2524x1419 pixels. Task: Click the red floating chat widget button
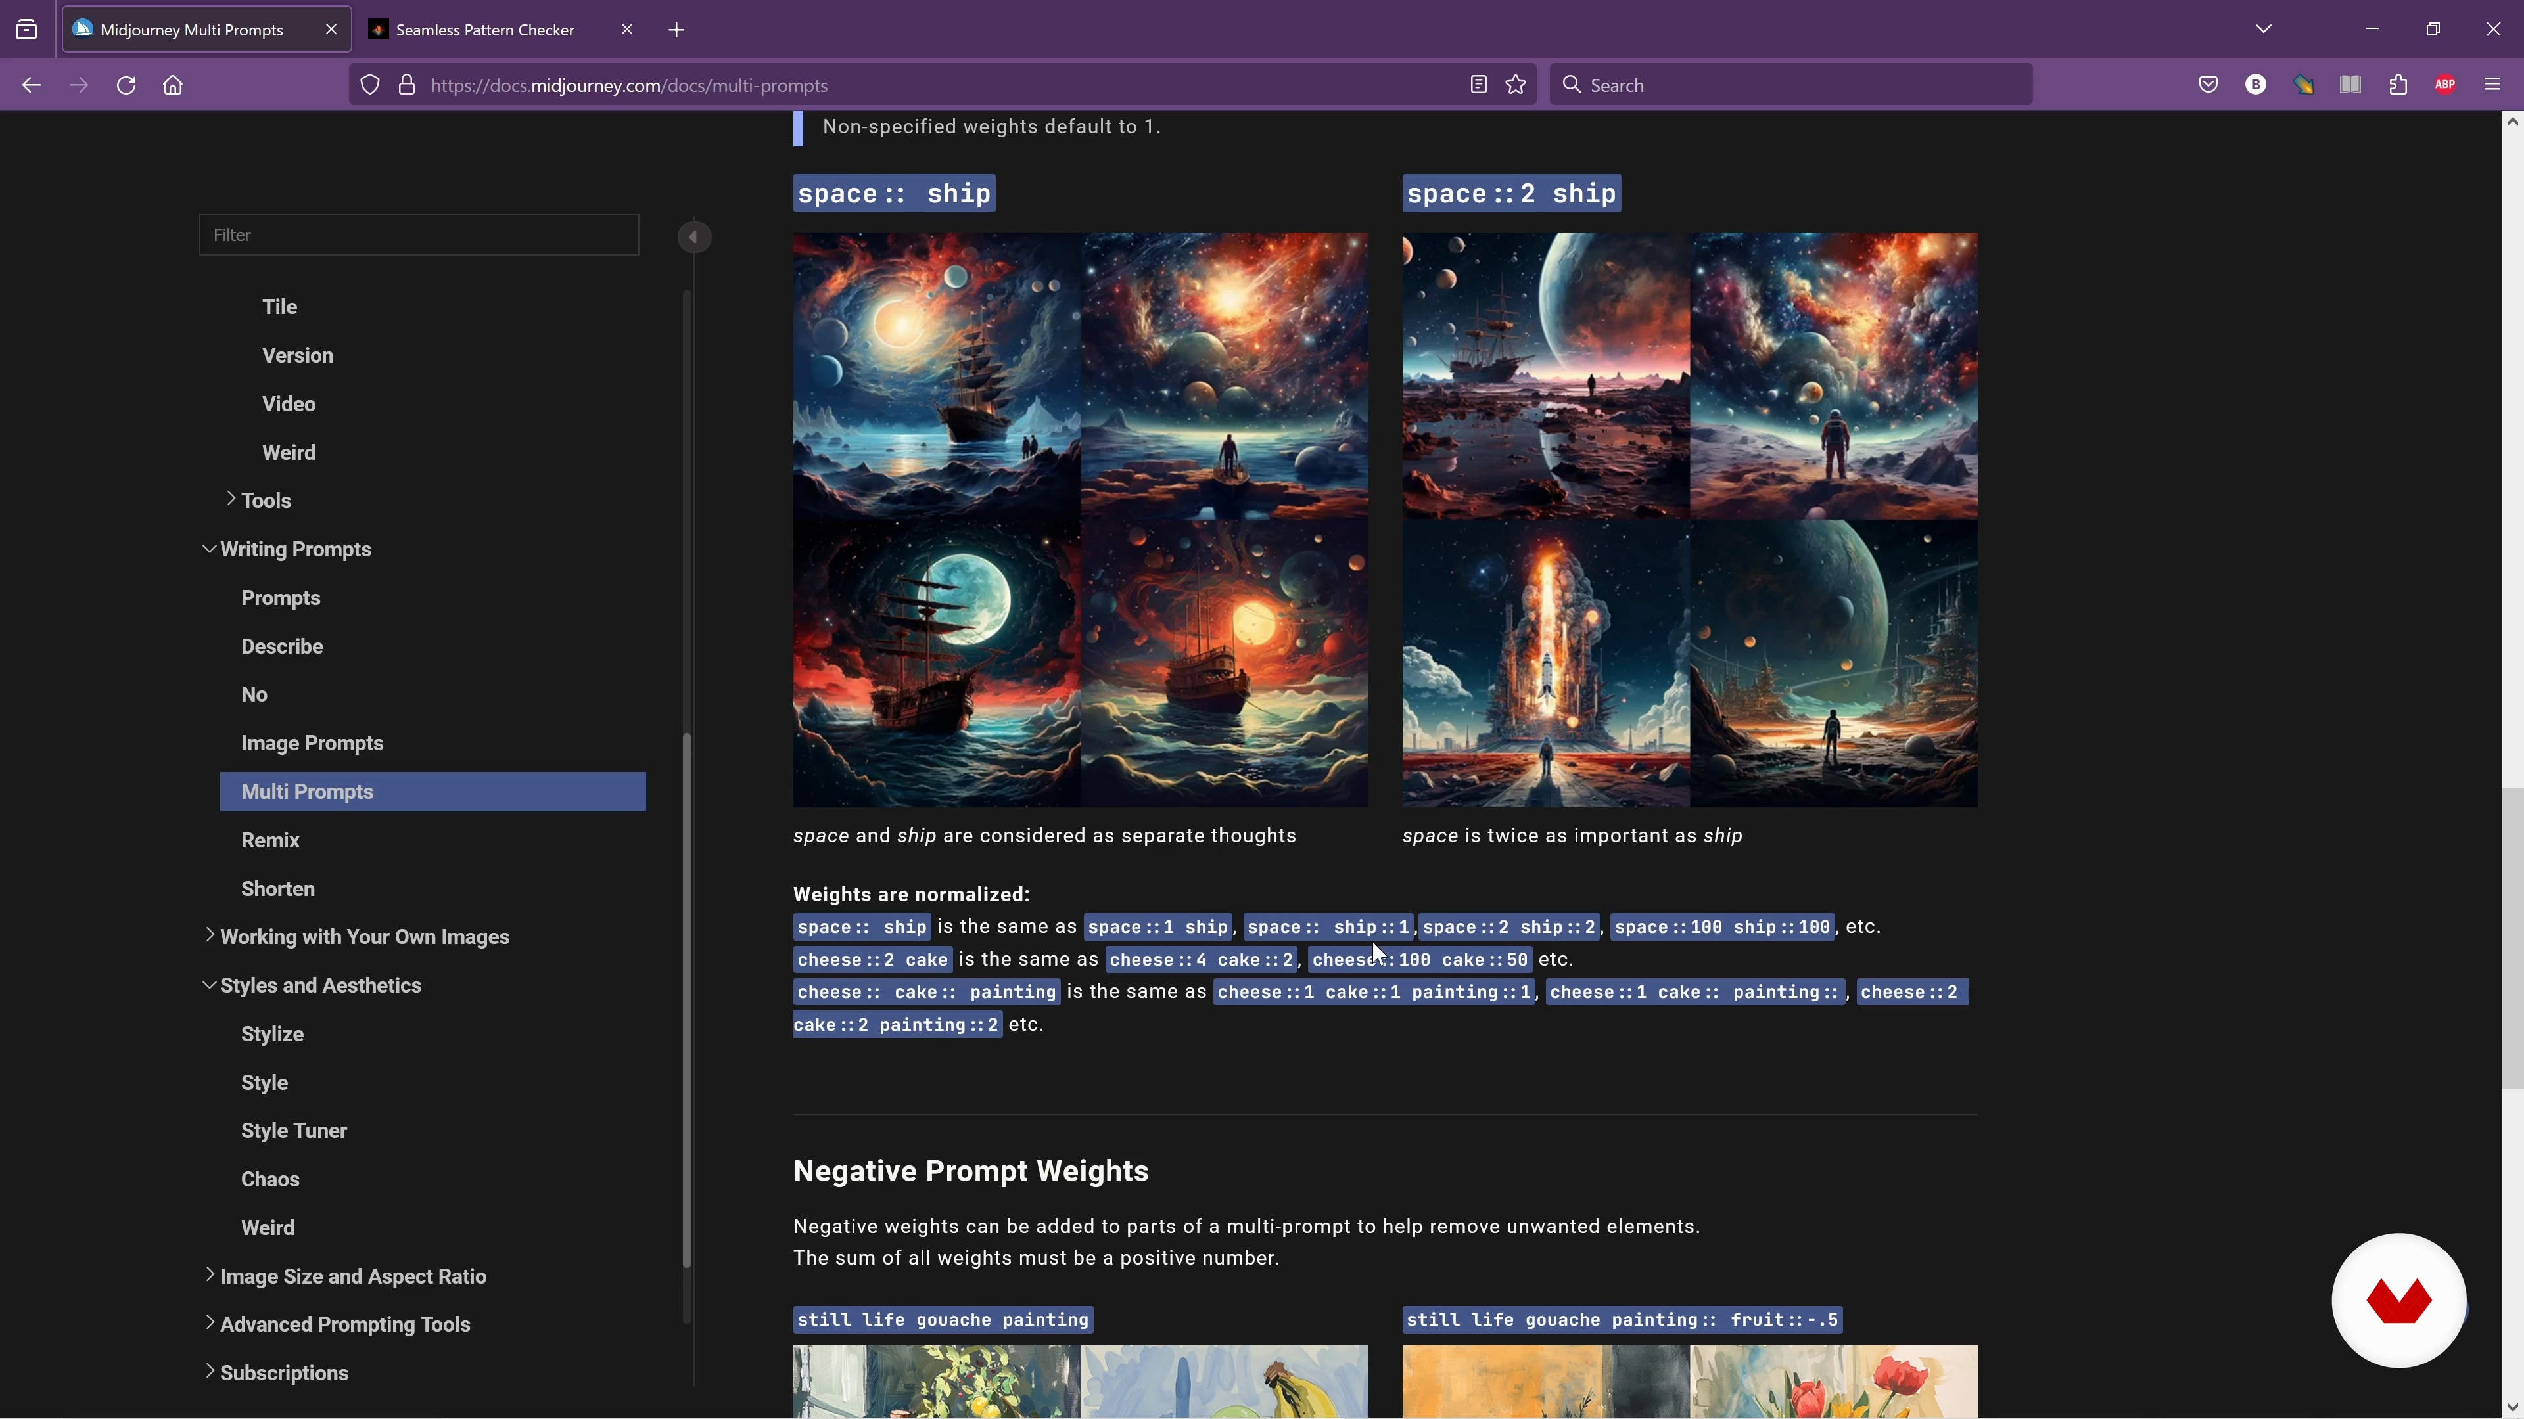[2398, 1301]
